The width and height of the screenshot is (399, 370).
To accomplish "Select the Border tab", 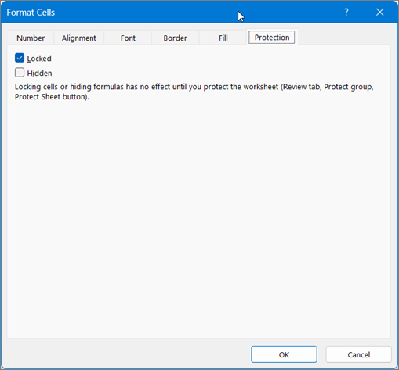I will pos(176,38).
